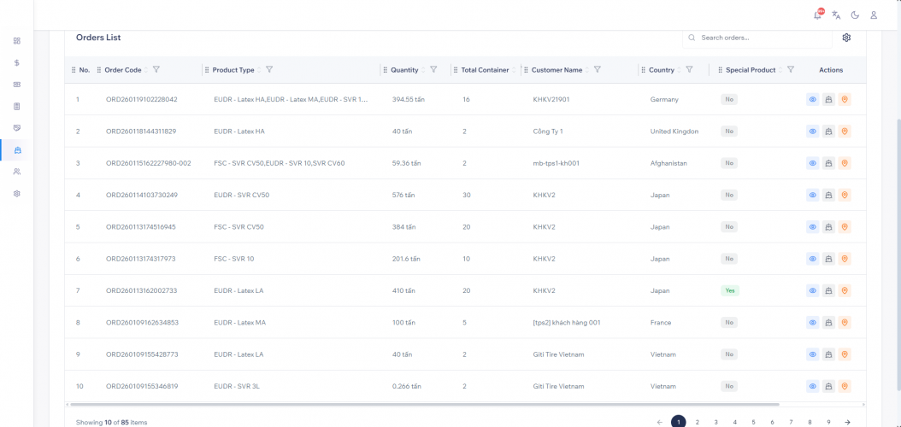View order ORD260109155346819 eye icon
901x427 pixels.
click(x=812, y=386)
